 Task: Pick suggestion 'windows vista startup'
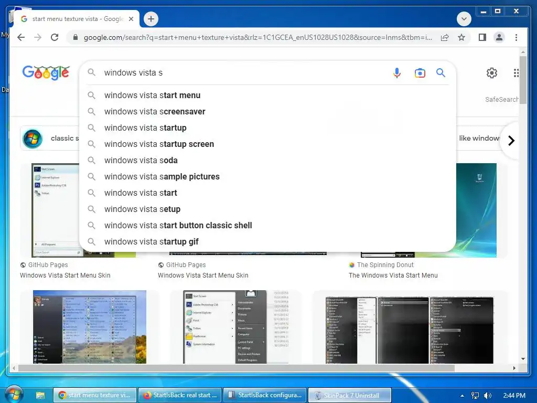267,128
